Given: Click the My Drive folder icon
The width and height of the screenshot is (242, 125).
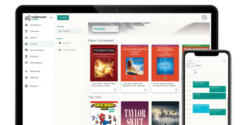Looking at the screenshot, I should pyautogui.click(x=60, y=43).
